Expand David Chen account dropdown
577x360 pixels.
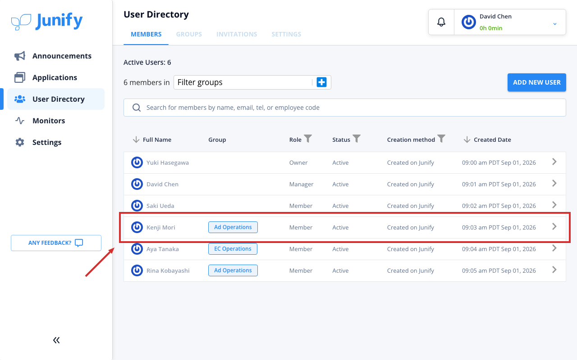[555, 23]
